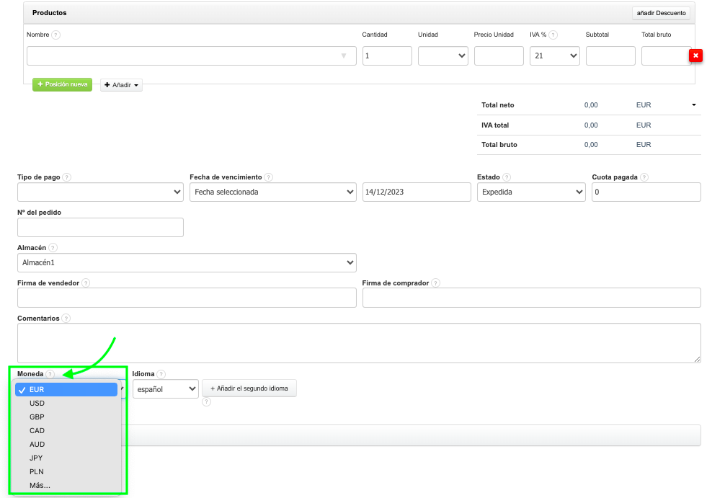The image size is (725, 498).
Task: Show help for Fecha de vencimiento
Action: tap(268, 177)
